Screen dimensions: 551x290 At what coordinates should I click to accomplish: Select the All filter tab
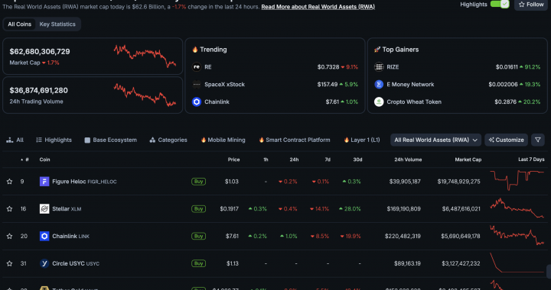coord(15,140)
